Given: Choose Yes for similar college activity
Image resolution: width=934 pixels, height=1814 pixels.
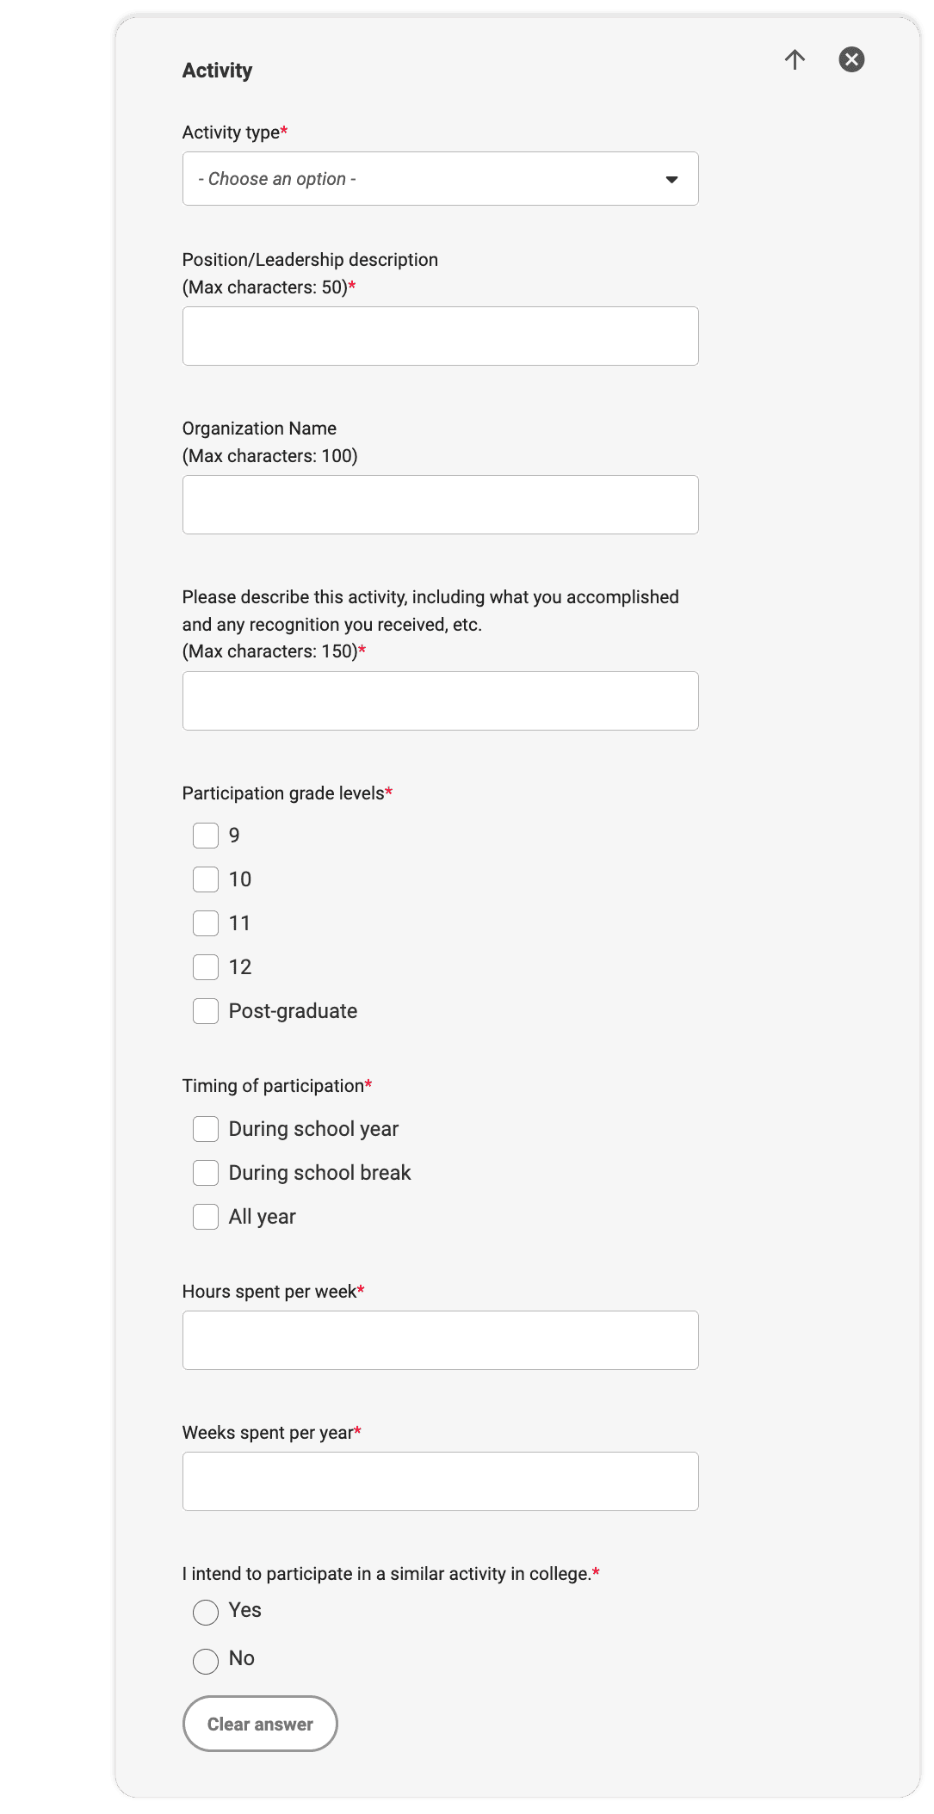Looking at the screenshot, I should coord(206,1613).
